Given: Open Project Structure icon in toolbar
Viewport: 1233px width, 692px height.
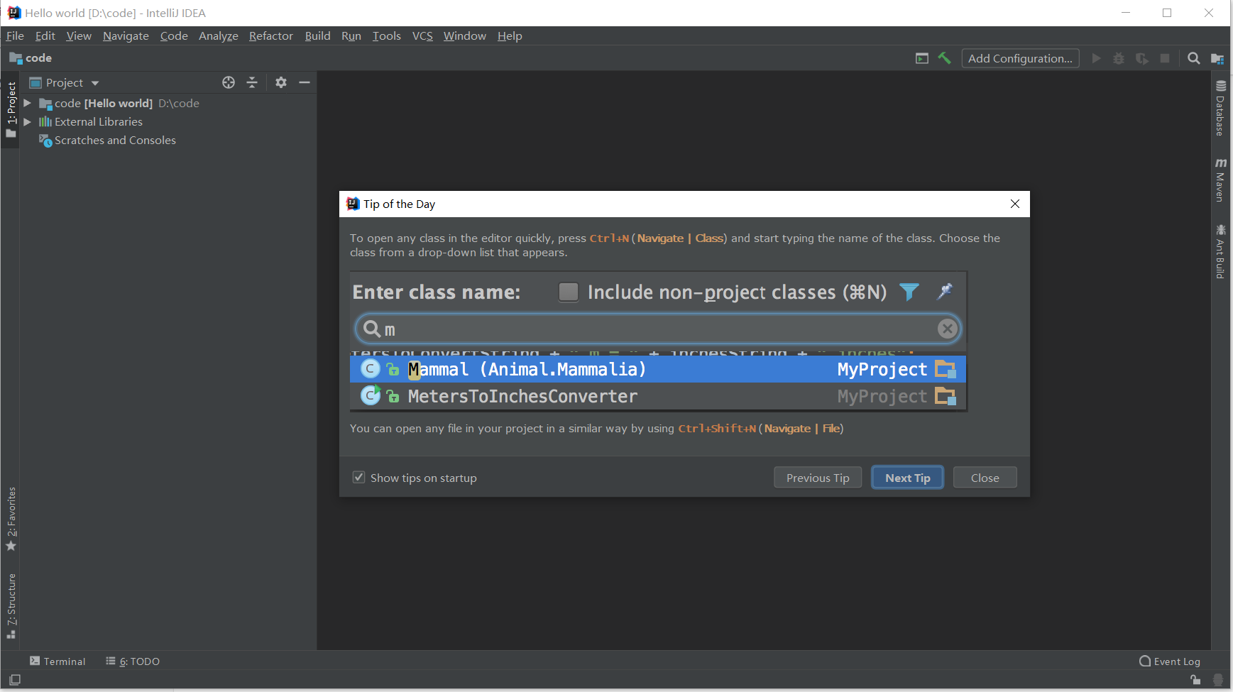Looking at the screenshot, I should pos(1217,58).
